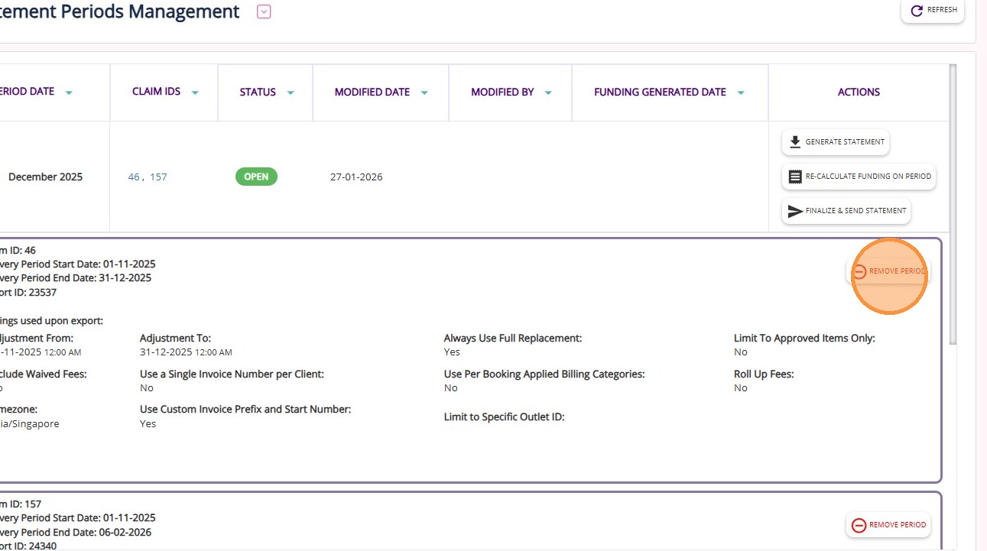Click "Use Per Booking Applied Billing Categories:" label
The width and height of the screenshot is (987, 551).
tap(544, 374)
